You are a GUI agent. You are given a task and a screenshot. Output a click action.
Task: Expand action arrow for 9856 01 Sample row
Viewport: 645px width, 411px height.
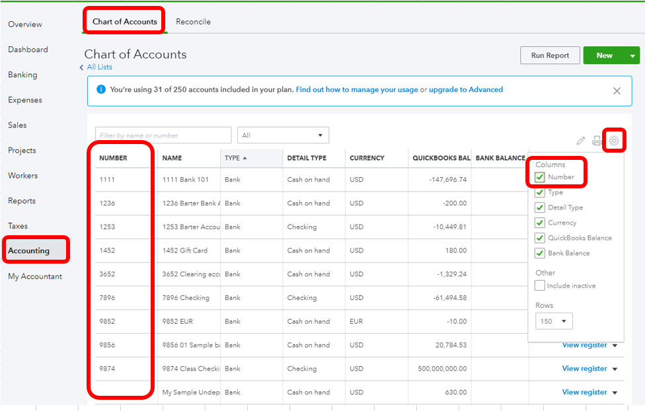click(615, 346)
